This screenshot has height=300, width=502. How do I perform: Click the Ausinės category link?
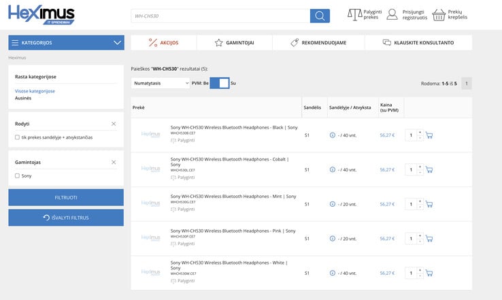[23, 98]
